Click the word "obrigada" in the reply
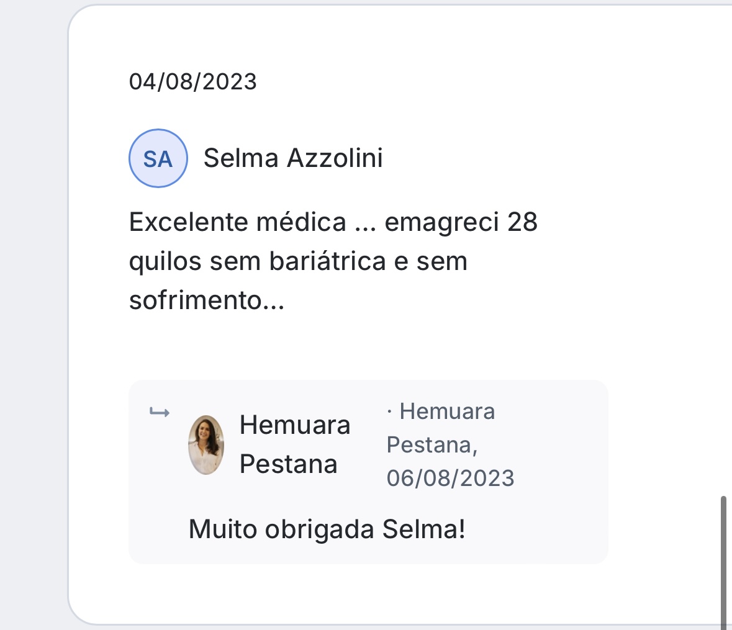Viewport: 732px width, 630px height. (x=319, y=529)
